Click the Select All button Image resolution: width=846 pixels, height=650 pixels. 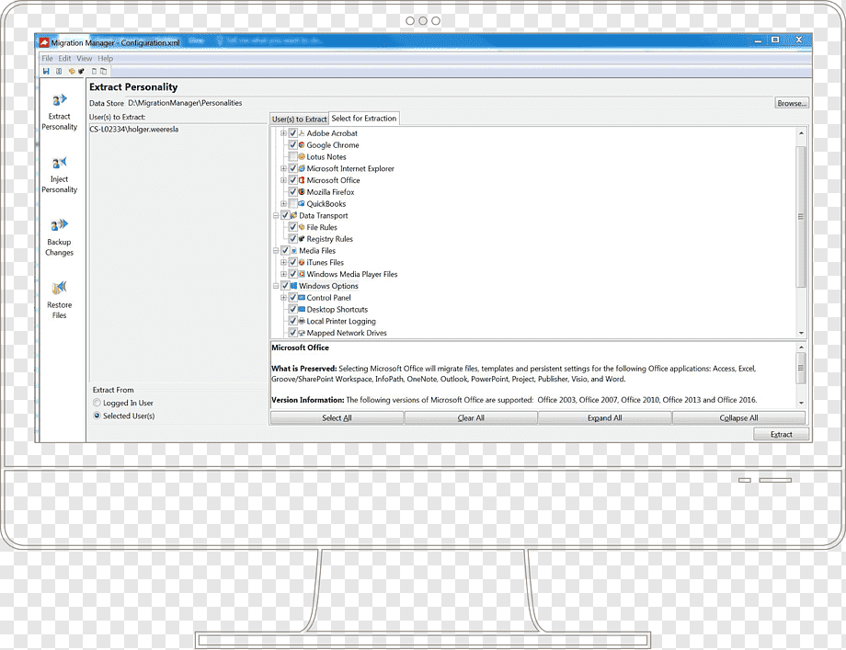337,418
